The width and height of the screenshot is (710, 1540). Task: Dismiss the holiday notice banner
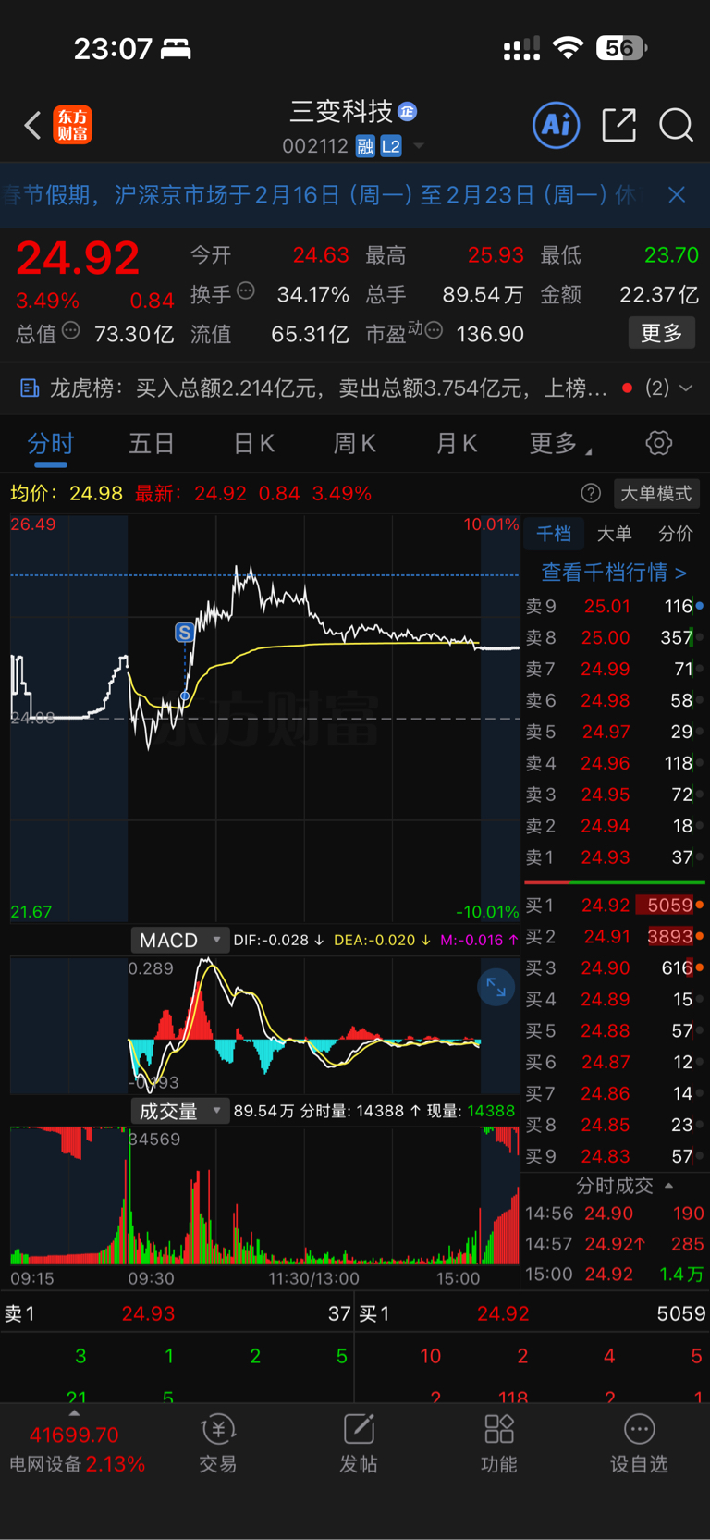tap(677, 194)
